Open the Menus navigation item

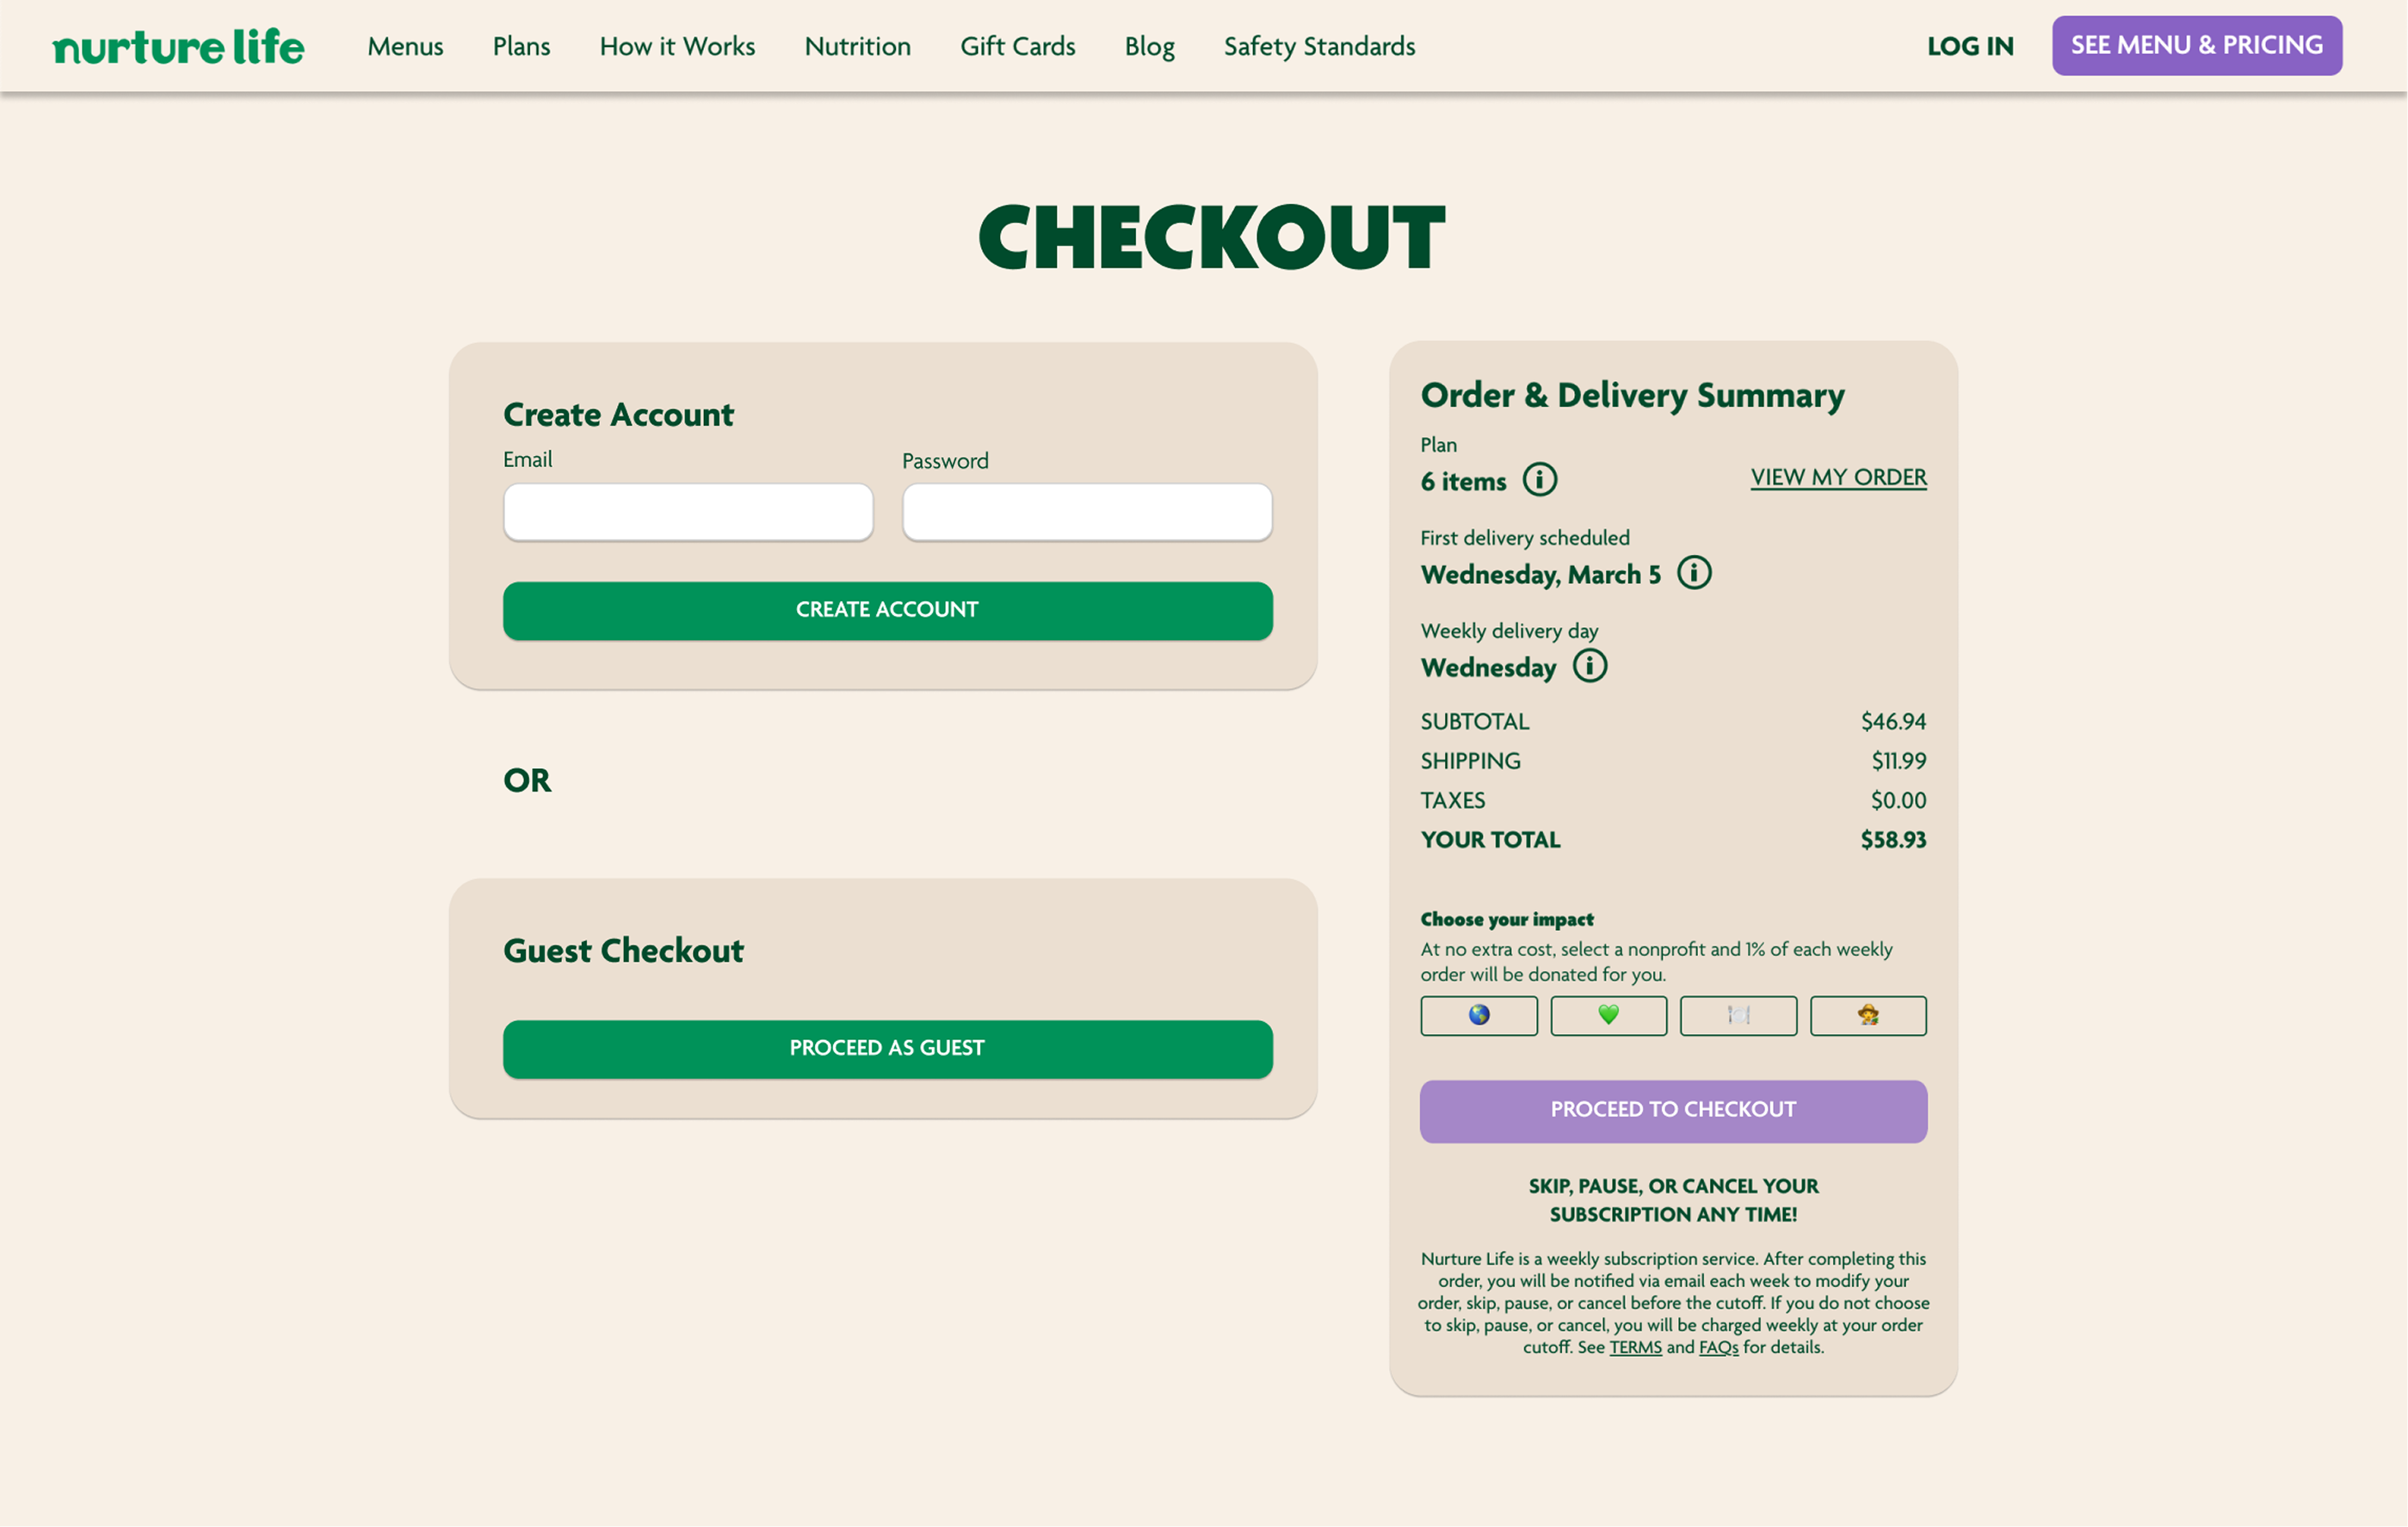click(405, 47)
